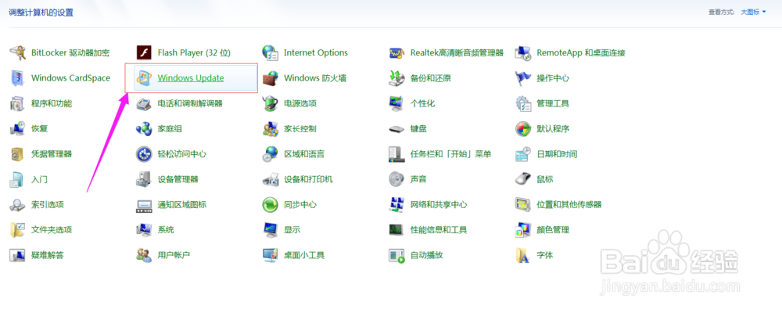Viewport: 782px width, 313px height.
Task: Open the 恢复 icon
Action: (x=18, y=129)
